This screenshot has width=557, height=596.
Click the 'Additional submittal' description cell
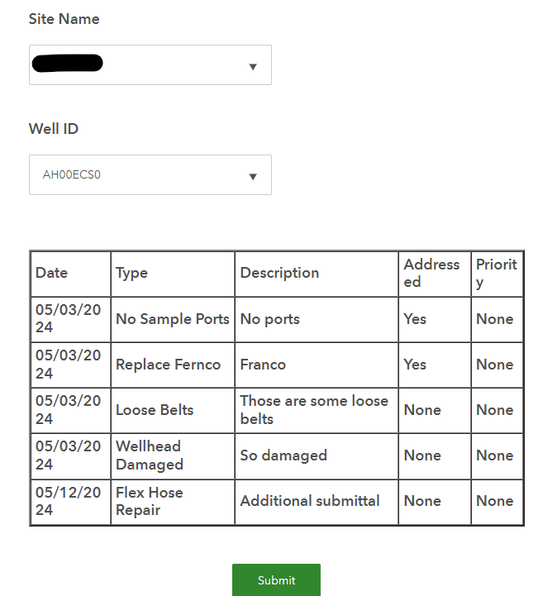pos(310,501)
